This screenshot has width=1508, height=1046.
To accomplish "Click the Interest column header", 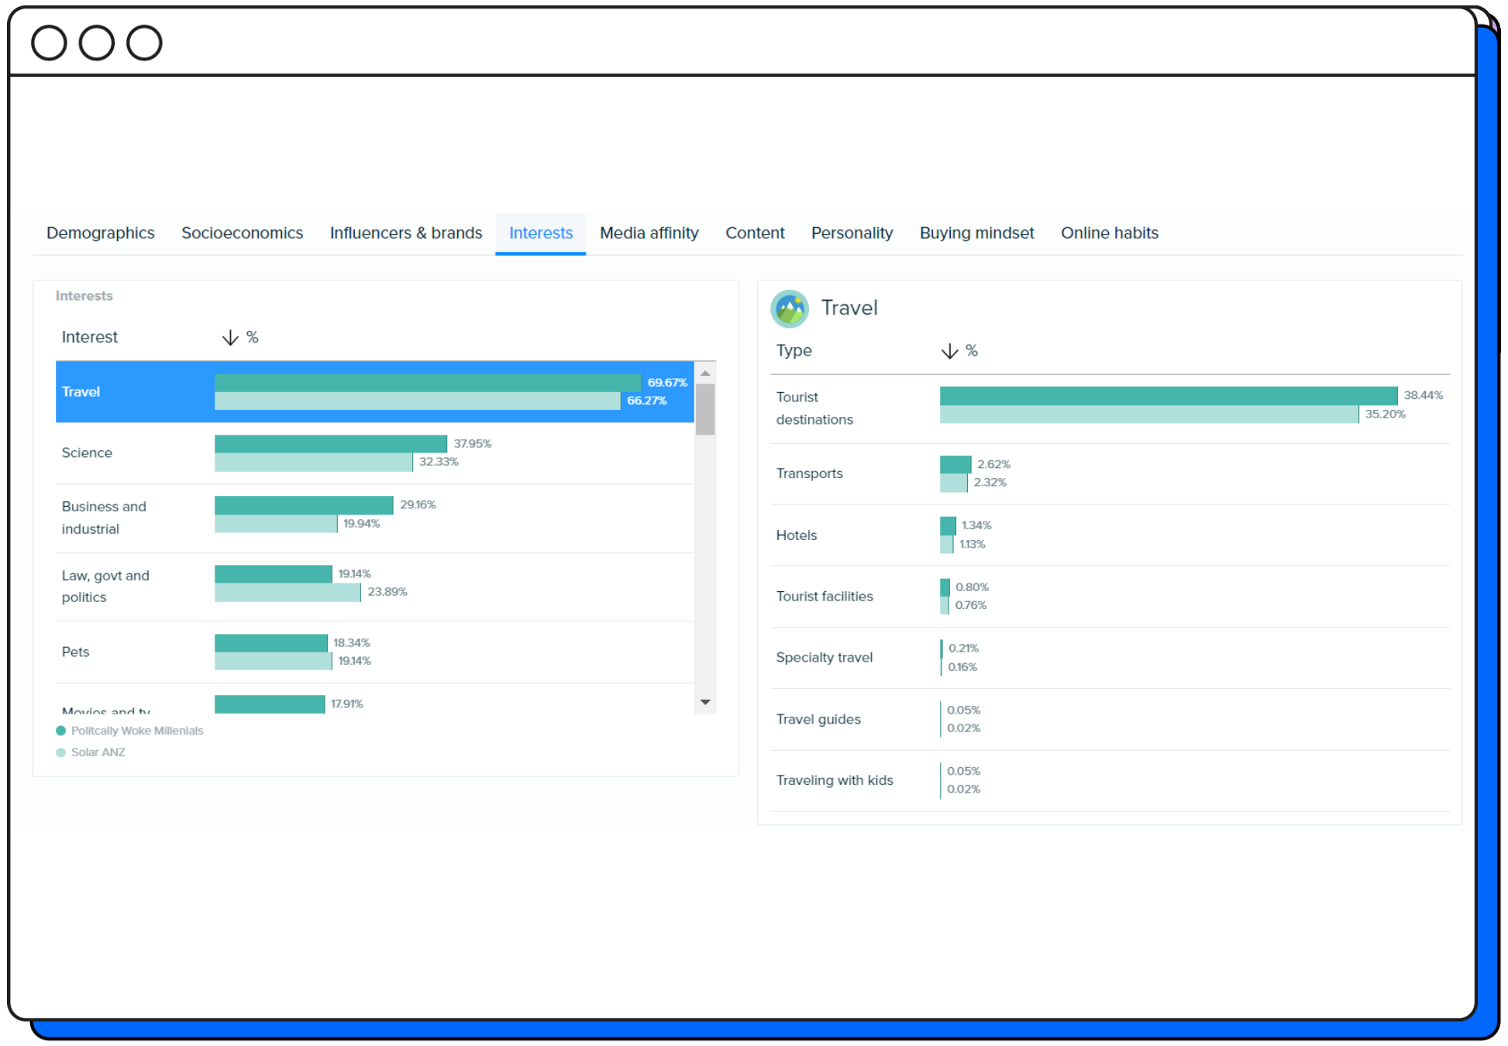I will pos(90,337).
